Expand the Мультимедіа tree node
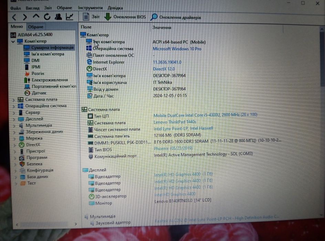Viewport: 325px width, 241px height. click(14, 126)
